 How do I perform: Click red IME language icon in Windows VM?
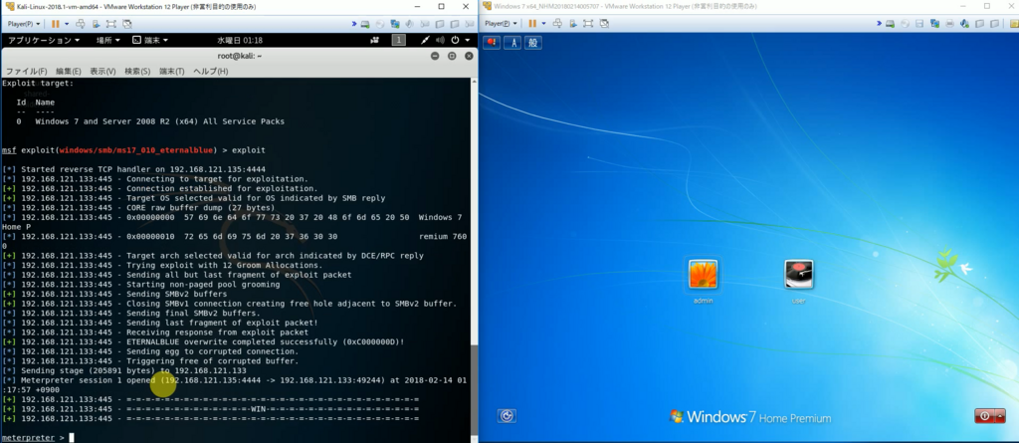[492, 43]
